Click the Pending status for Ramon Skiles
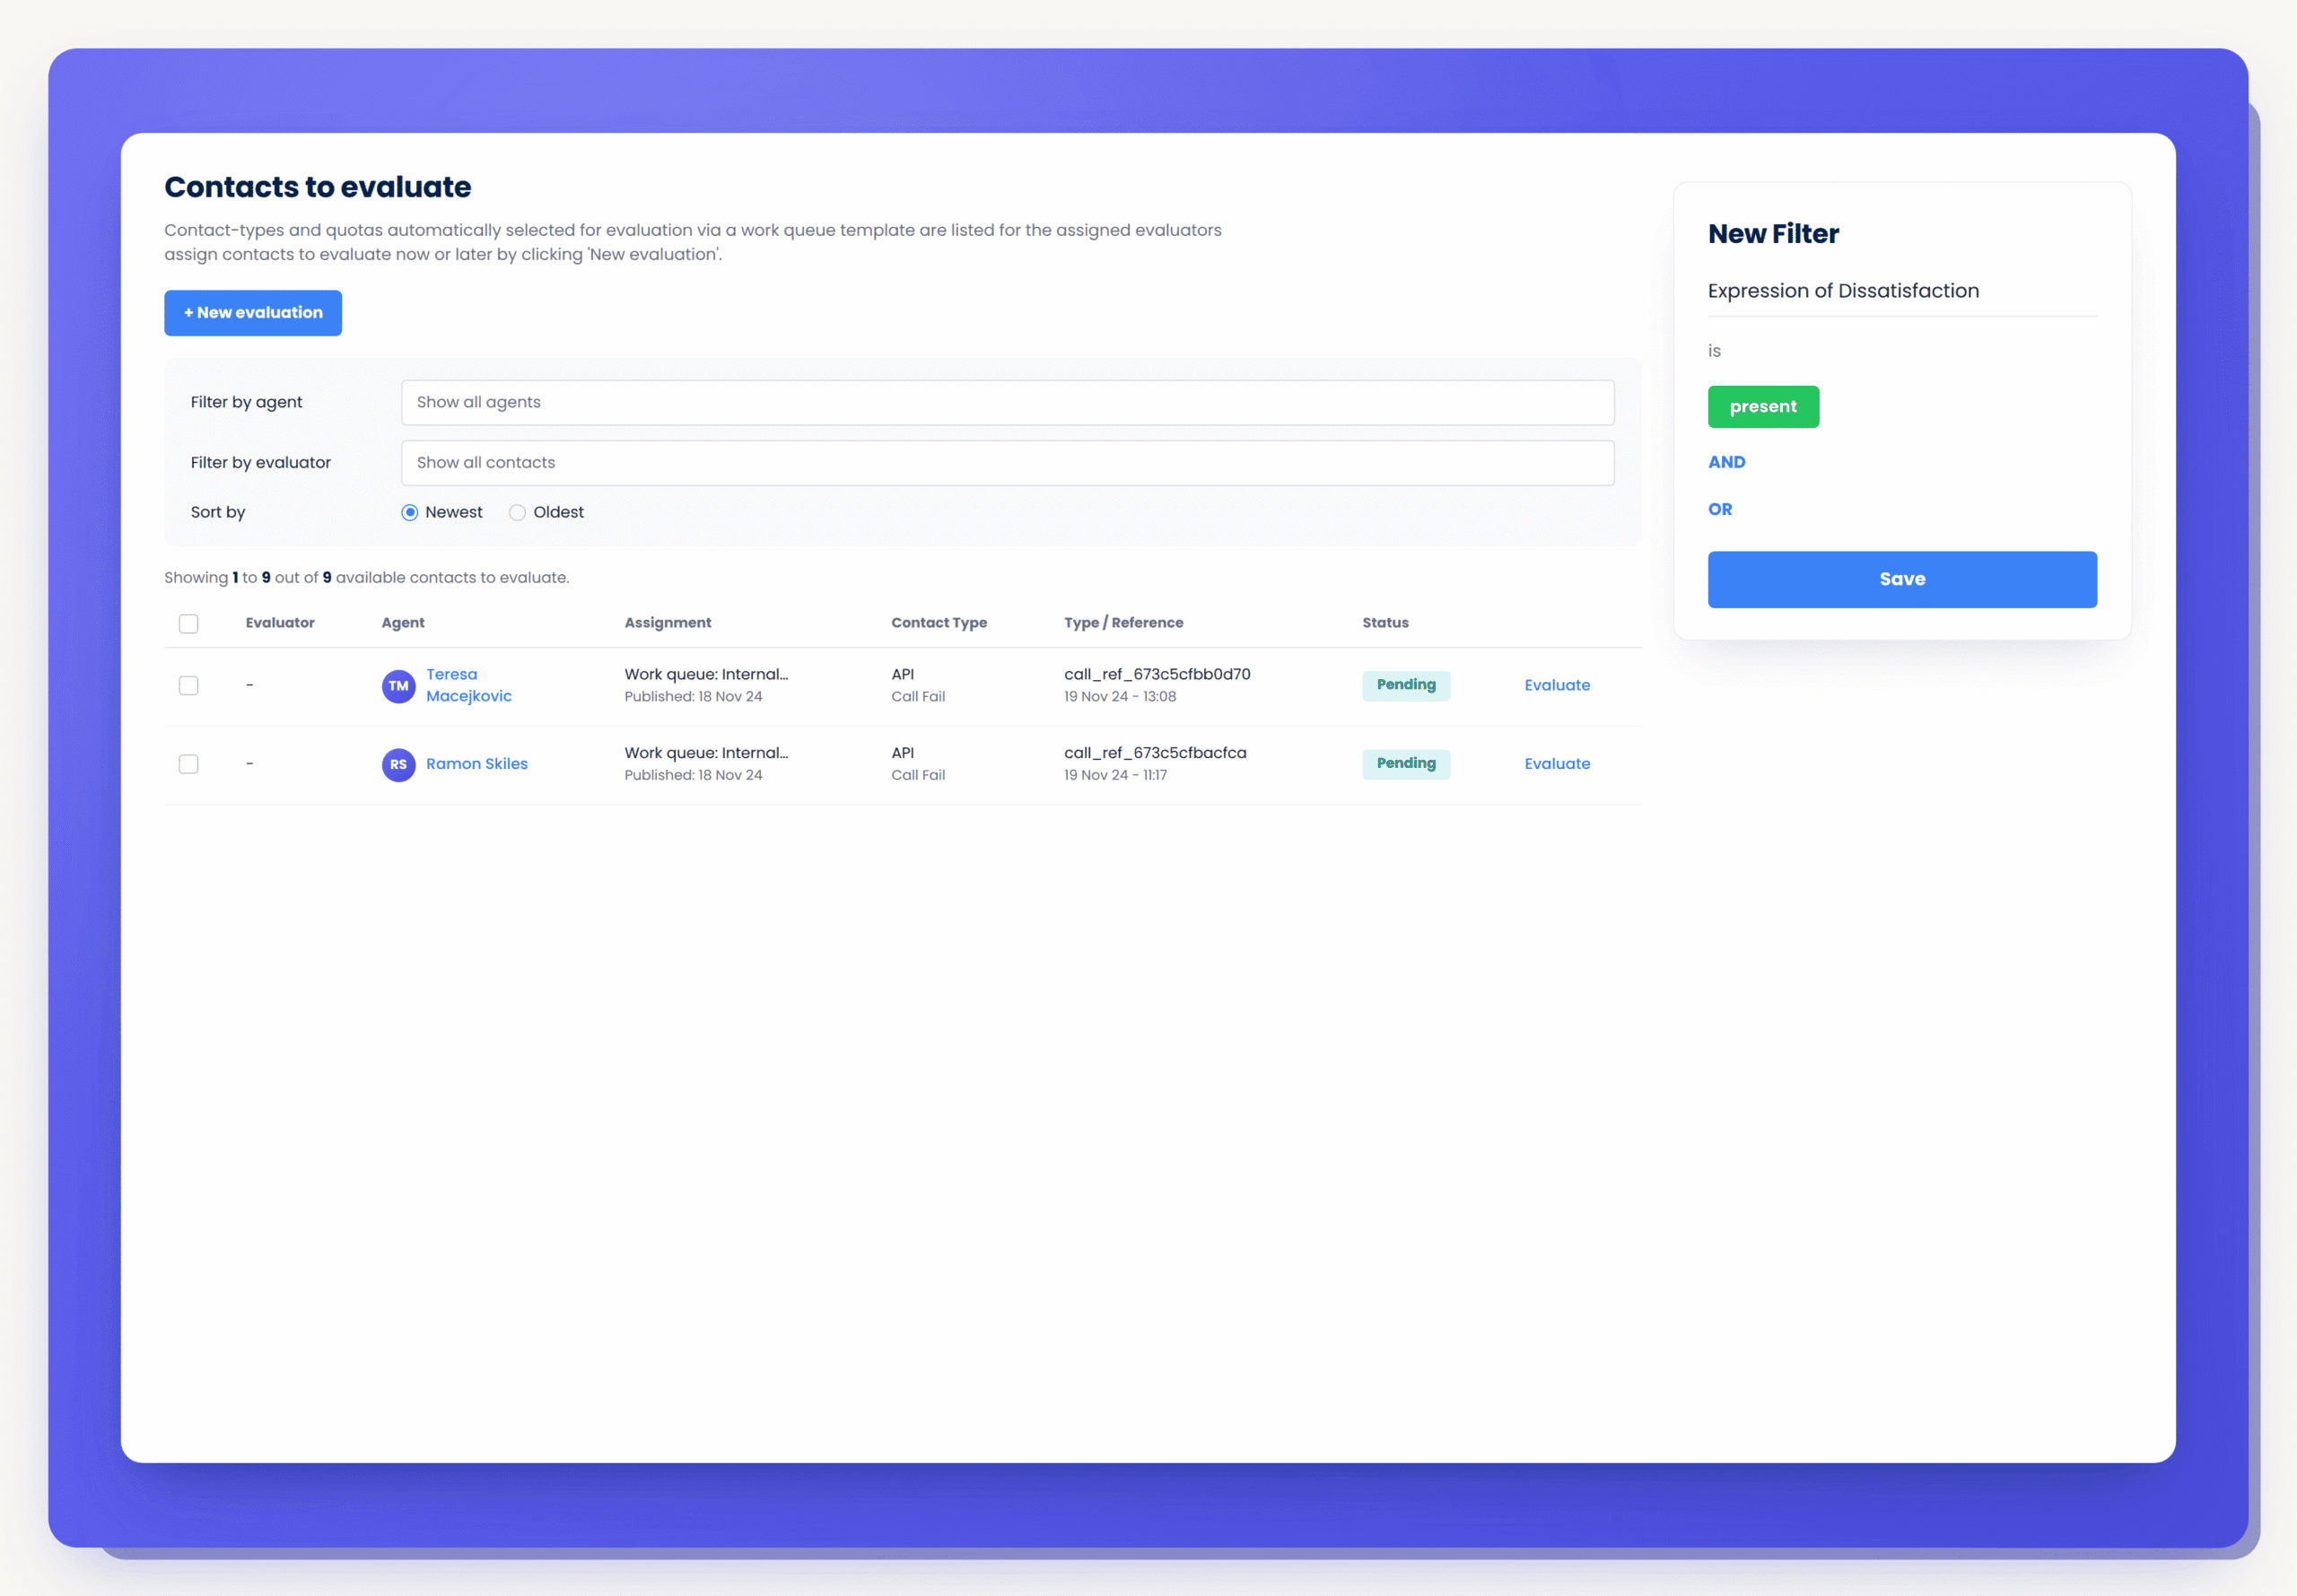The height and width of the screenshot is (1596, 2297). (x=1406, y=764)
